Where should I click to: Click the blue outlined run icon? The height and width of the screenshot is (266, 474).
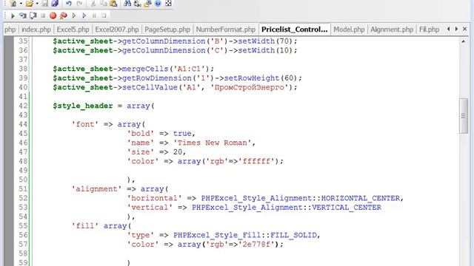point(84,16)
